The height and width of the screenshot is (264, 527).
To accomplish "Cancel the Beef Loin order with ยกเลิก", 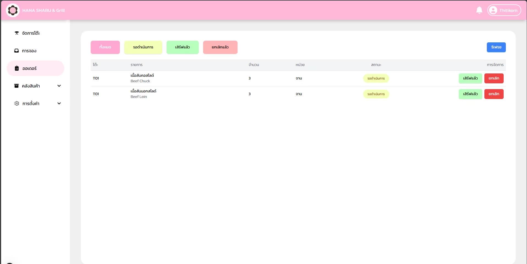I will 494,94.
